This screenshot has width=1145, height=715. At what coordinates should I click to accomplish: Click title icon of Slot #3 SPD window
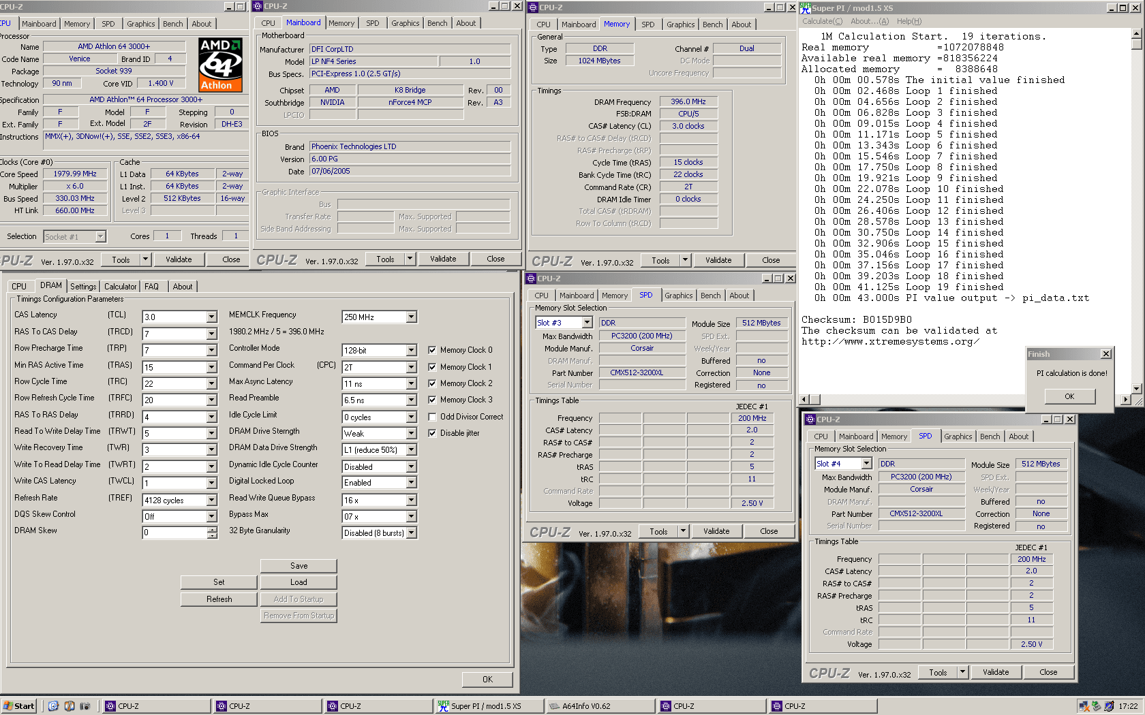pyautogui.click(x=531, y=279)
